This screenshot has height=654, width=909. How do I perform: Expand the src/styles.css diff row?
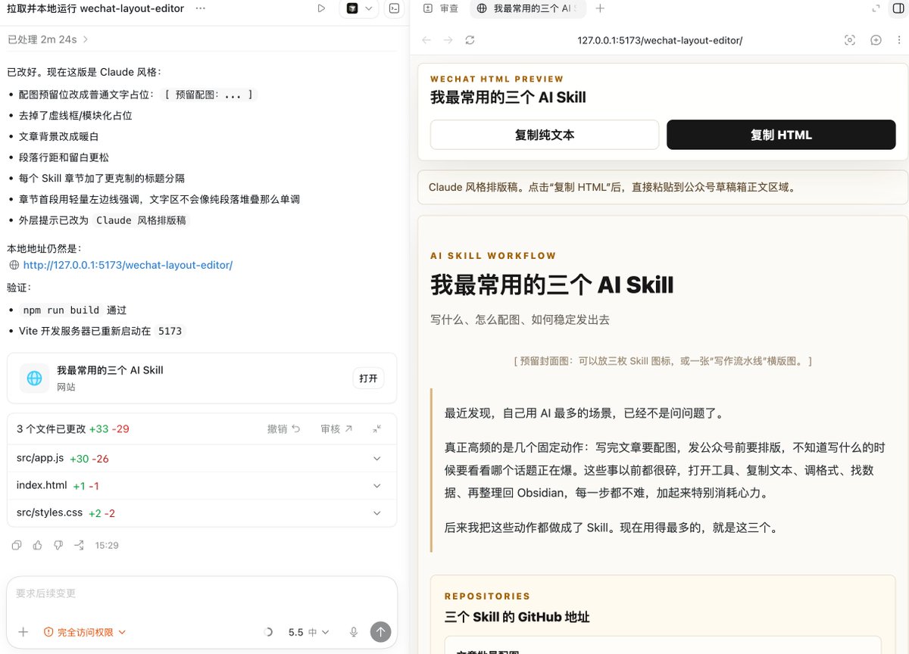coord(377,513)
